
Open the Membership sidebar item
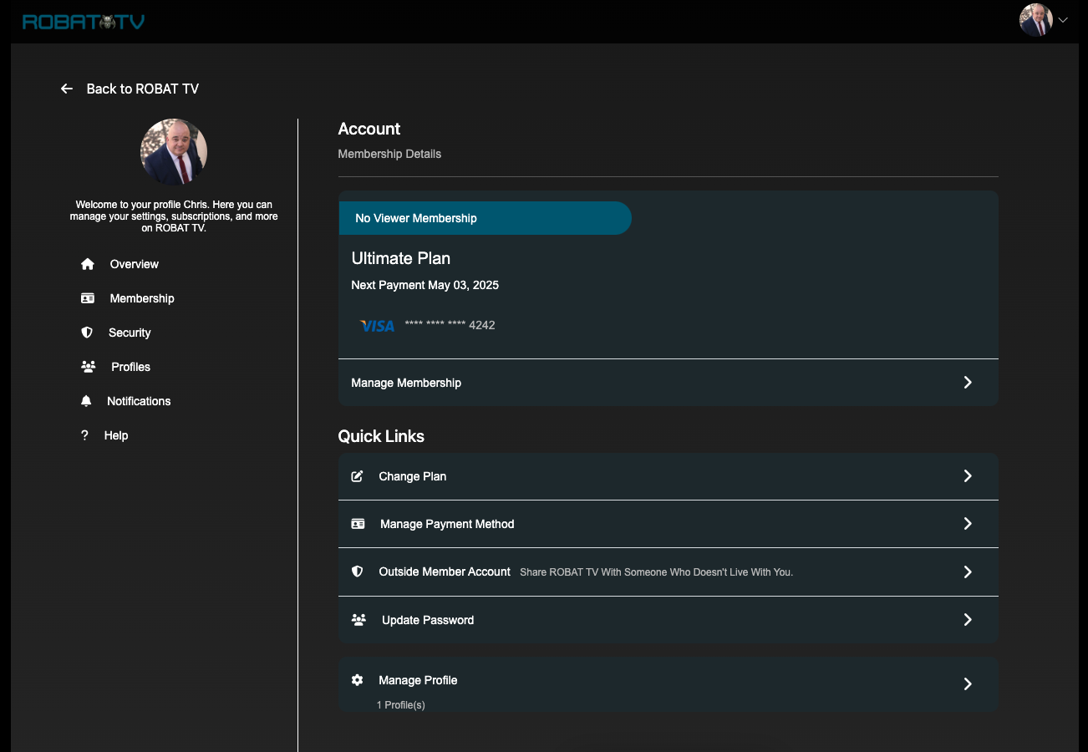[x=142, y=298]
